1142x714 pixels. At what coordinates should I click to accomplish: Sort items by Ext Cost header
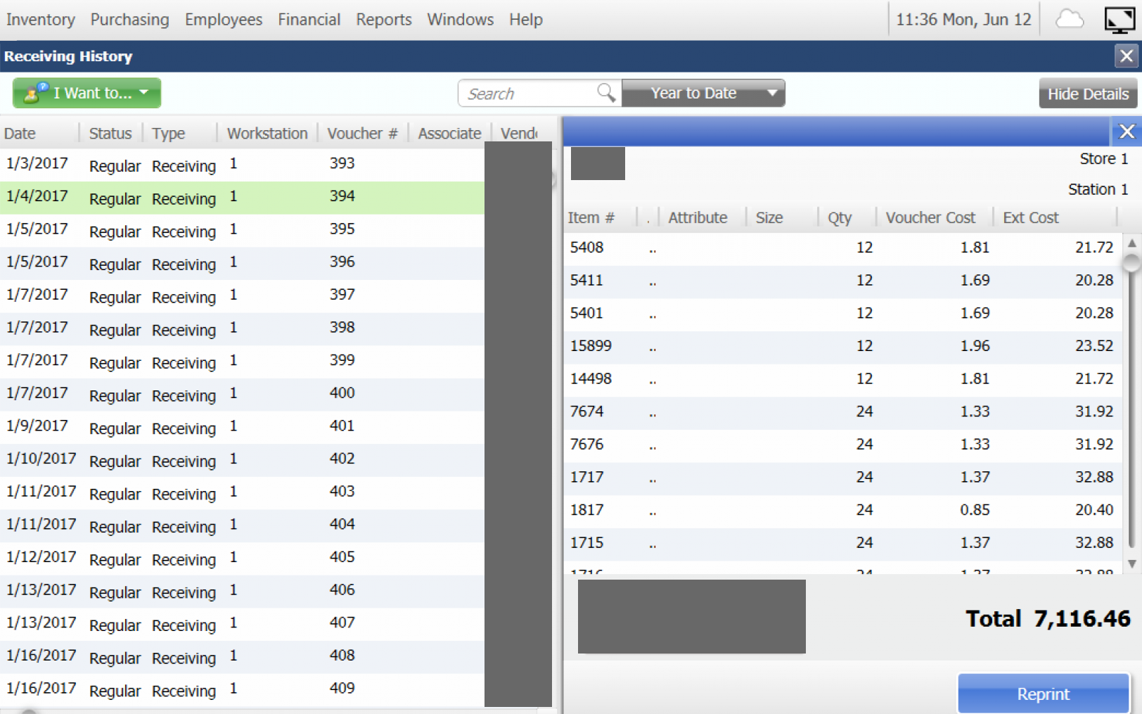[1030, 217]
